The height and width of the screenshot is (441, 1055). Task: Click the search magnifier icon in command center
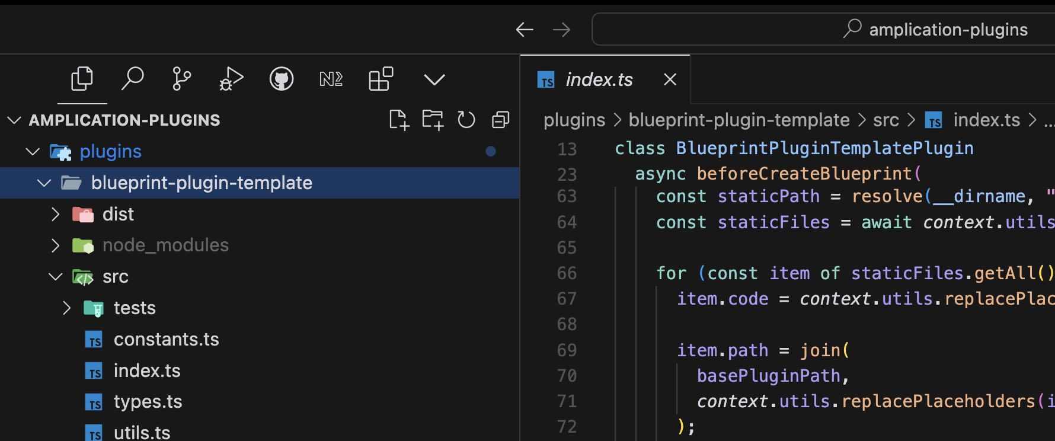pyautogui.click(x=852, y=28)
